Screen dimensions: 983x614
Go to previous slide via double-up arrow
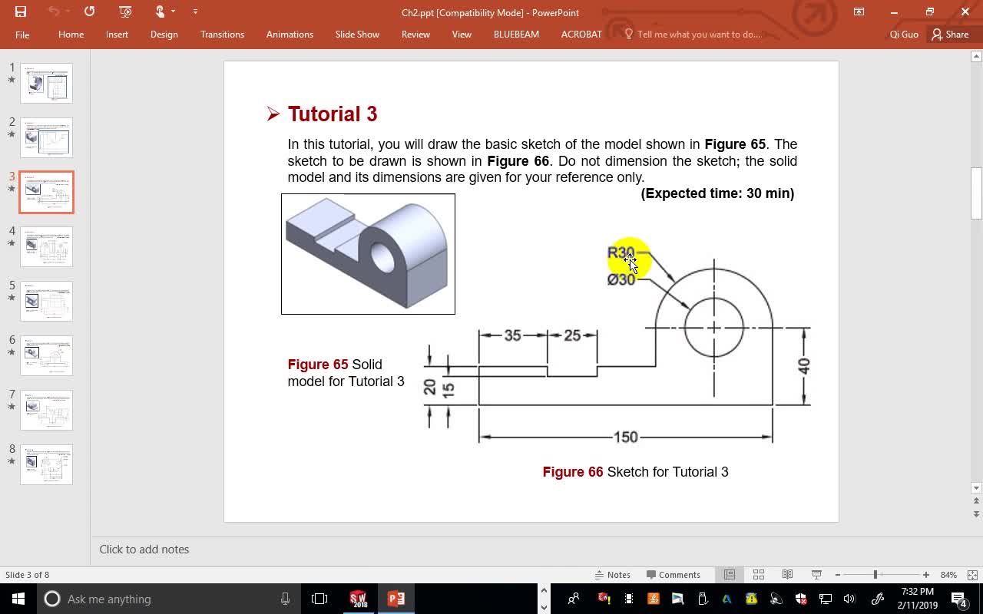point(976,501)
